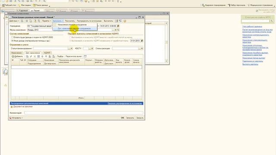Choose Доп. начисления списком сотрудников menu item
The image size is (276, 155).
click(74, 28)
